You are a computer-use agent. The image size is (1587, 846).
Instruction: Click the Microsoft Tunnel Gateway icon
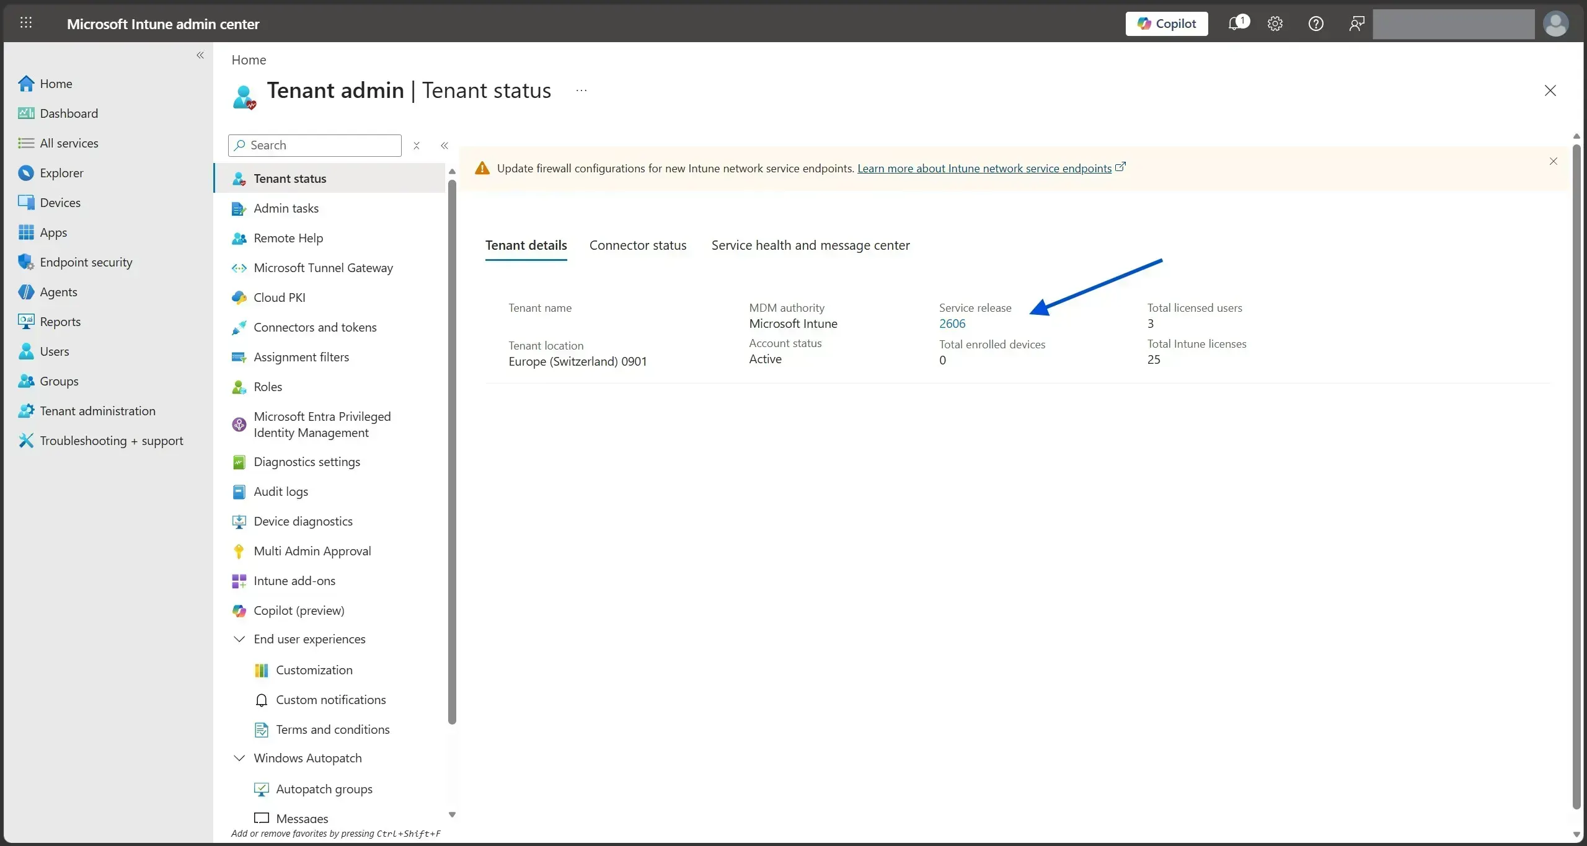point(239,268)
